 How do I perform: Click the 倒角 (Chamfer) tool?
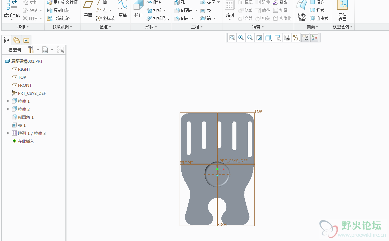click(x=182, y=18)
